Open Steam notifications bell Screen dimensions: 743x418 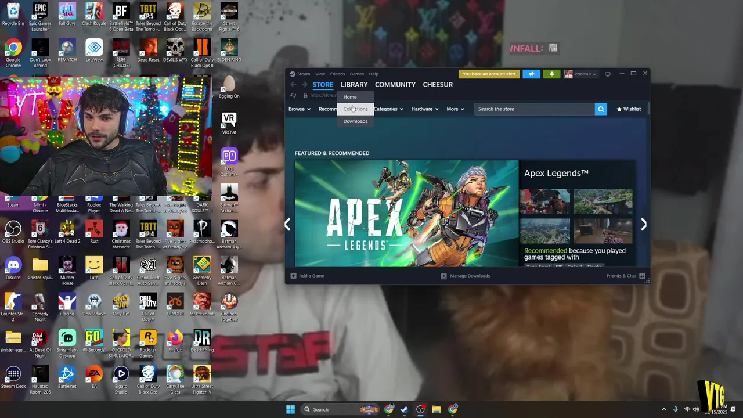coord(551,74)
